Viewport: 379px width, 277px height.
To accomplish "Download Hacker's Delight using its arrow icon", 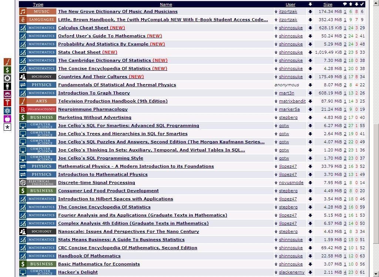I will tap(311, 272).
